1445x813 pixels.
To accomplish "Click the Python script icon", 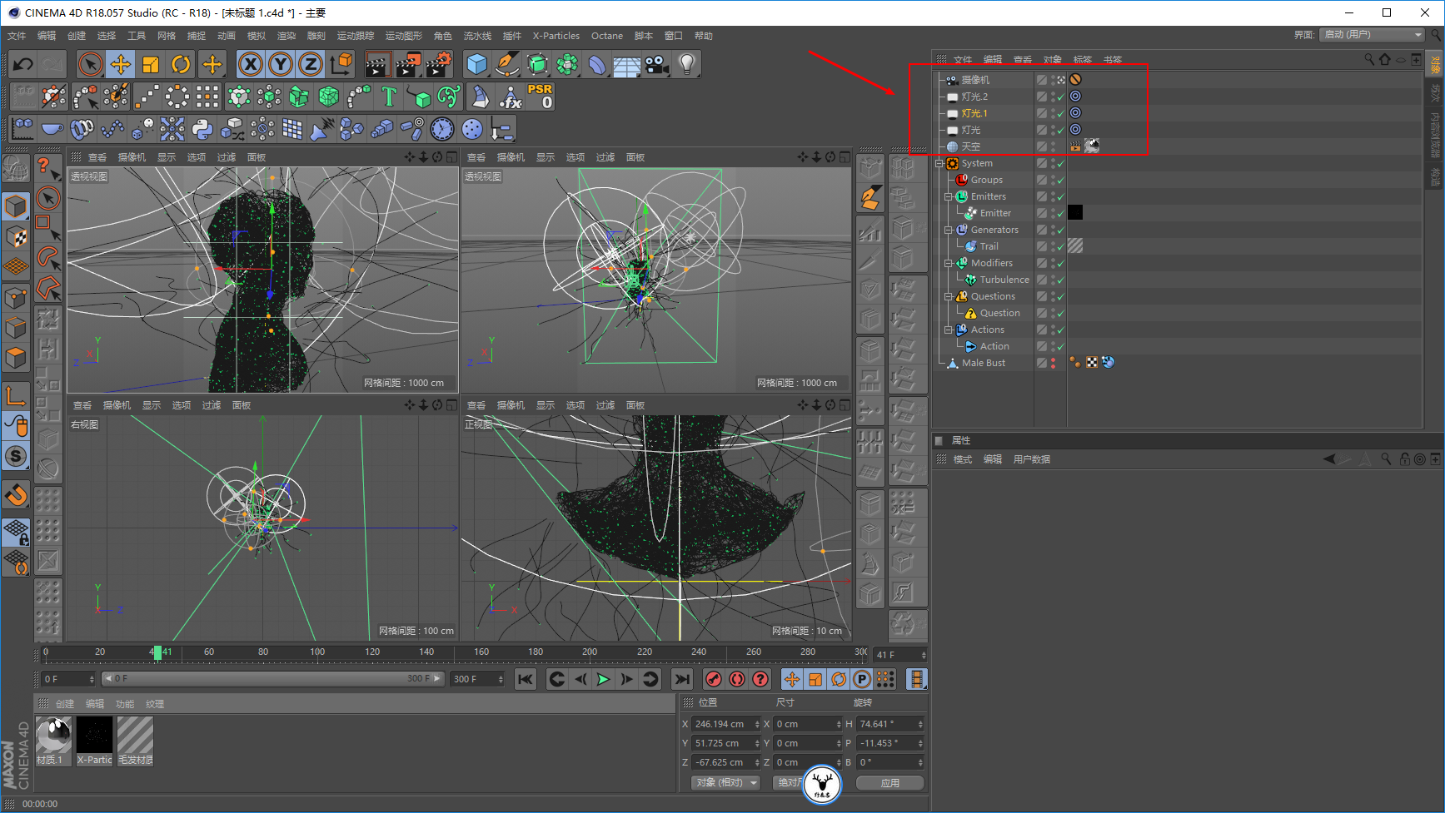I will (202, 129).
